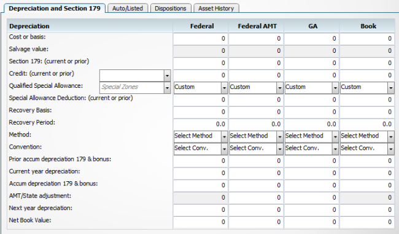Click Federal Prior accum depreciation field

point(200,161)
